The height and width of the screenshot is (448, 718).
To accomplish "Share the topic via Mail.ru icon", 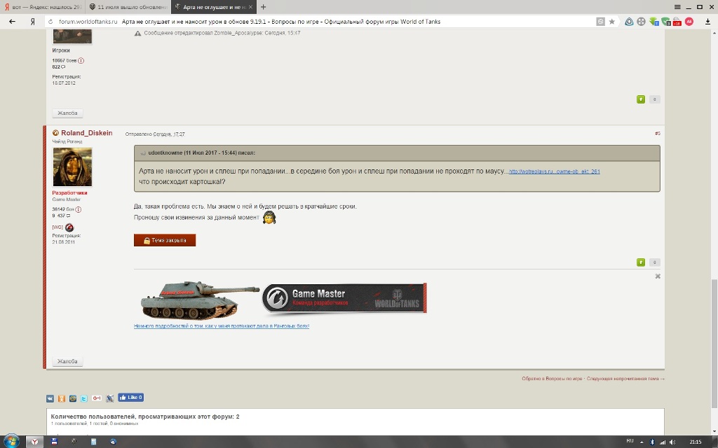I will pyautogui.click(x=73, y=398).
